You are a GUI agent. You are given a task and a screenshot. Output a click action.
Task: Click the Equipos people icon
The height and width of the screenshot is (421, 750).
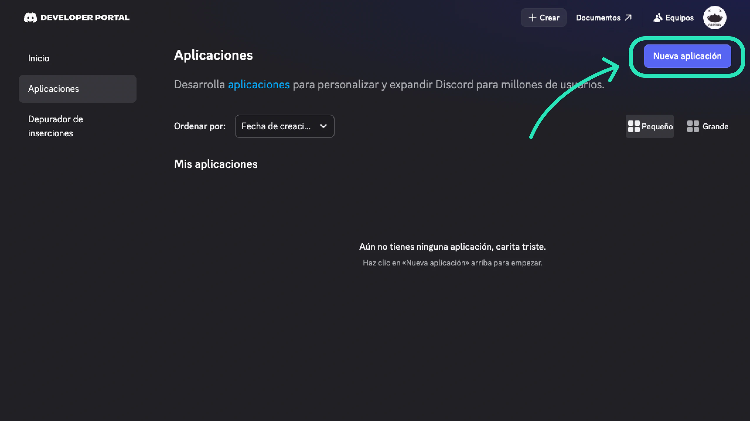click(x=658, y=18)
